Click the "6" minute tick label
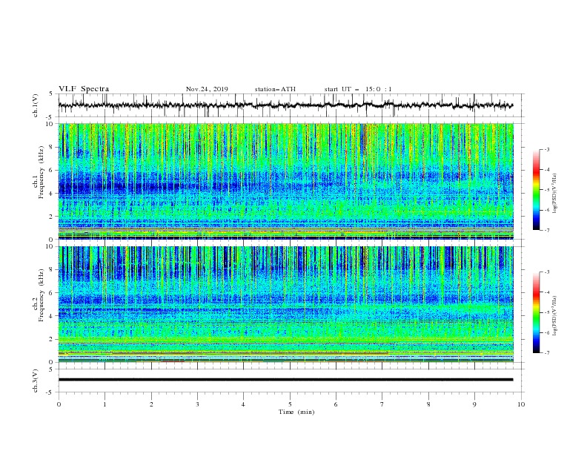This screenshot has height=454, width=587. click(x=336, y=404)
